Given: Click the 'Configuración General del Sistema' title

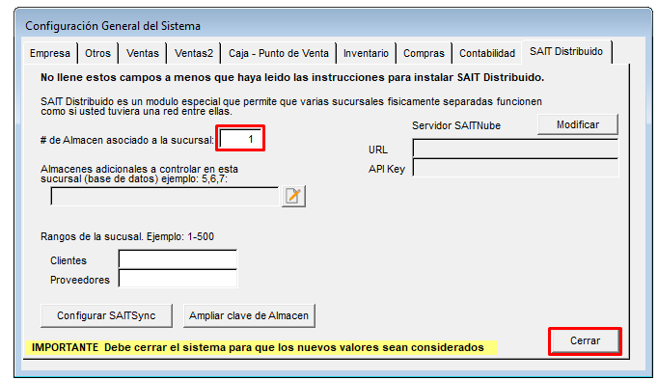Looking at the screenshot, I should [x=113, y=26].
